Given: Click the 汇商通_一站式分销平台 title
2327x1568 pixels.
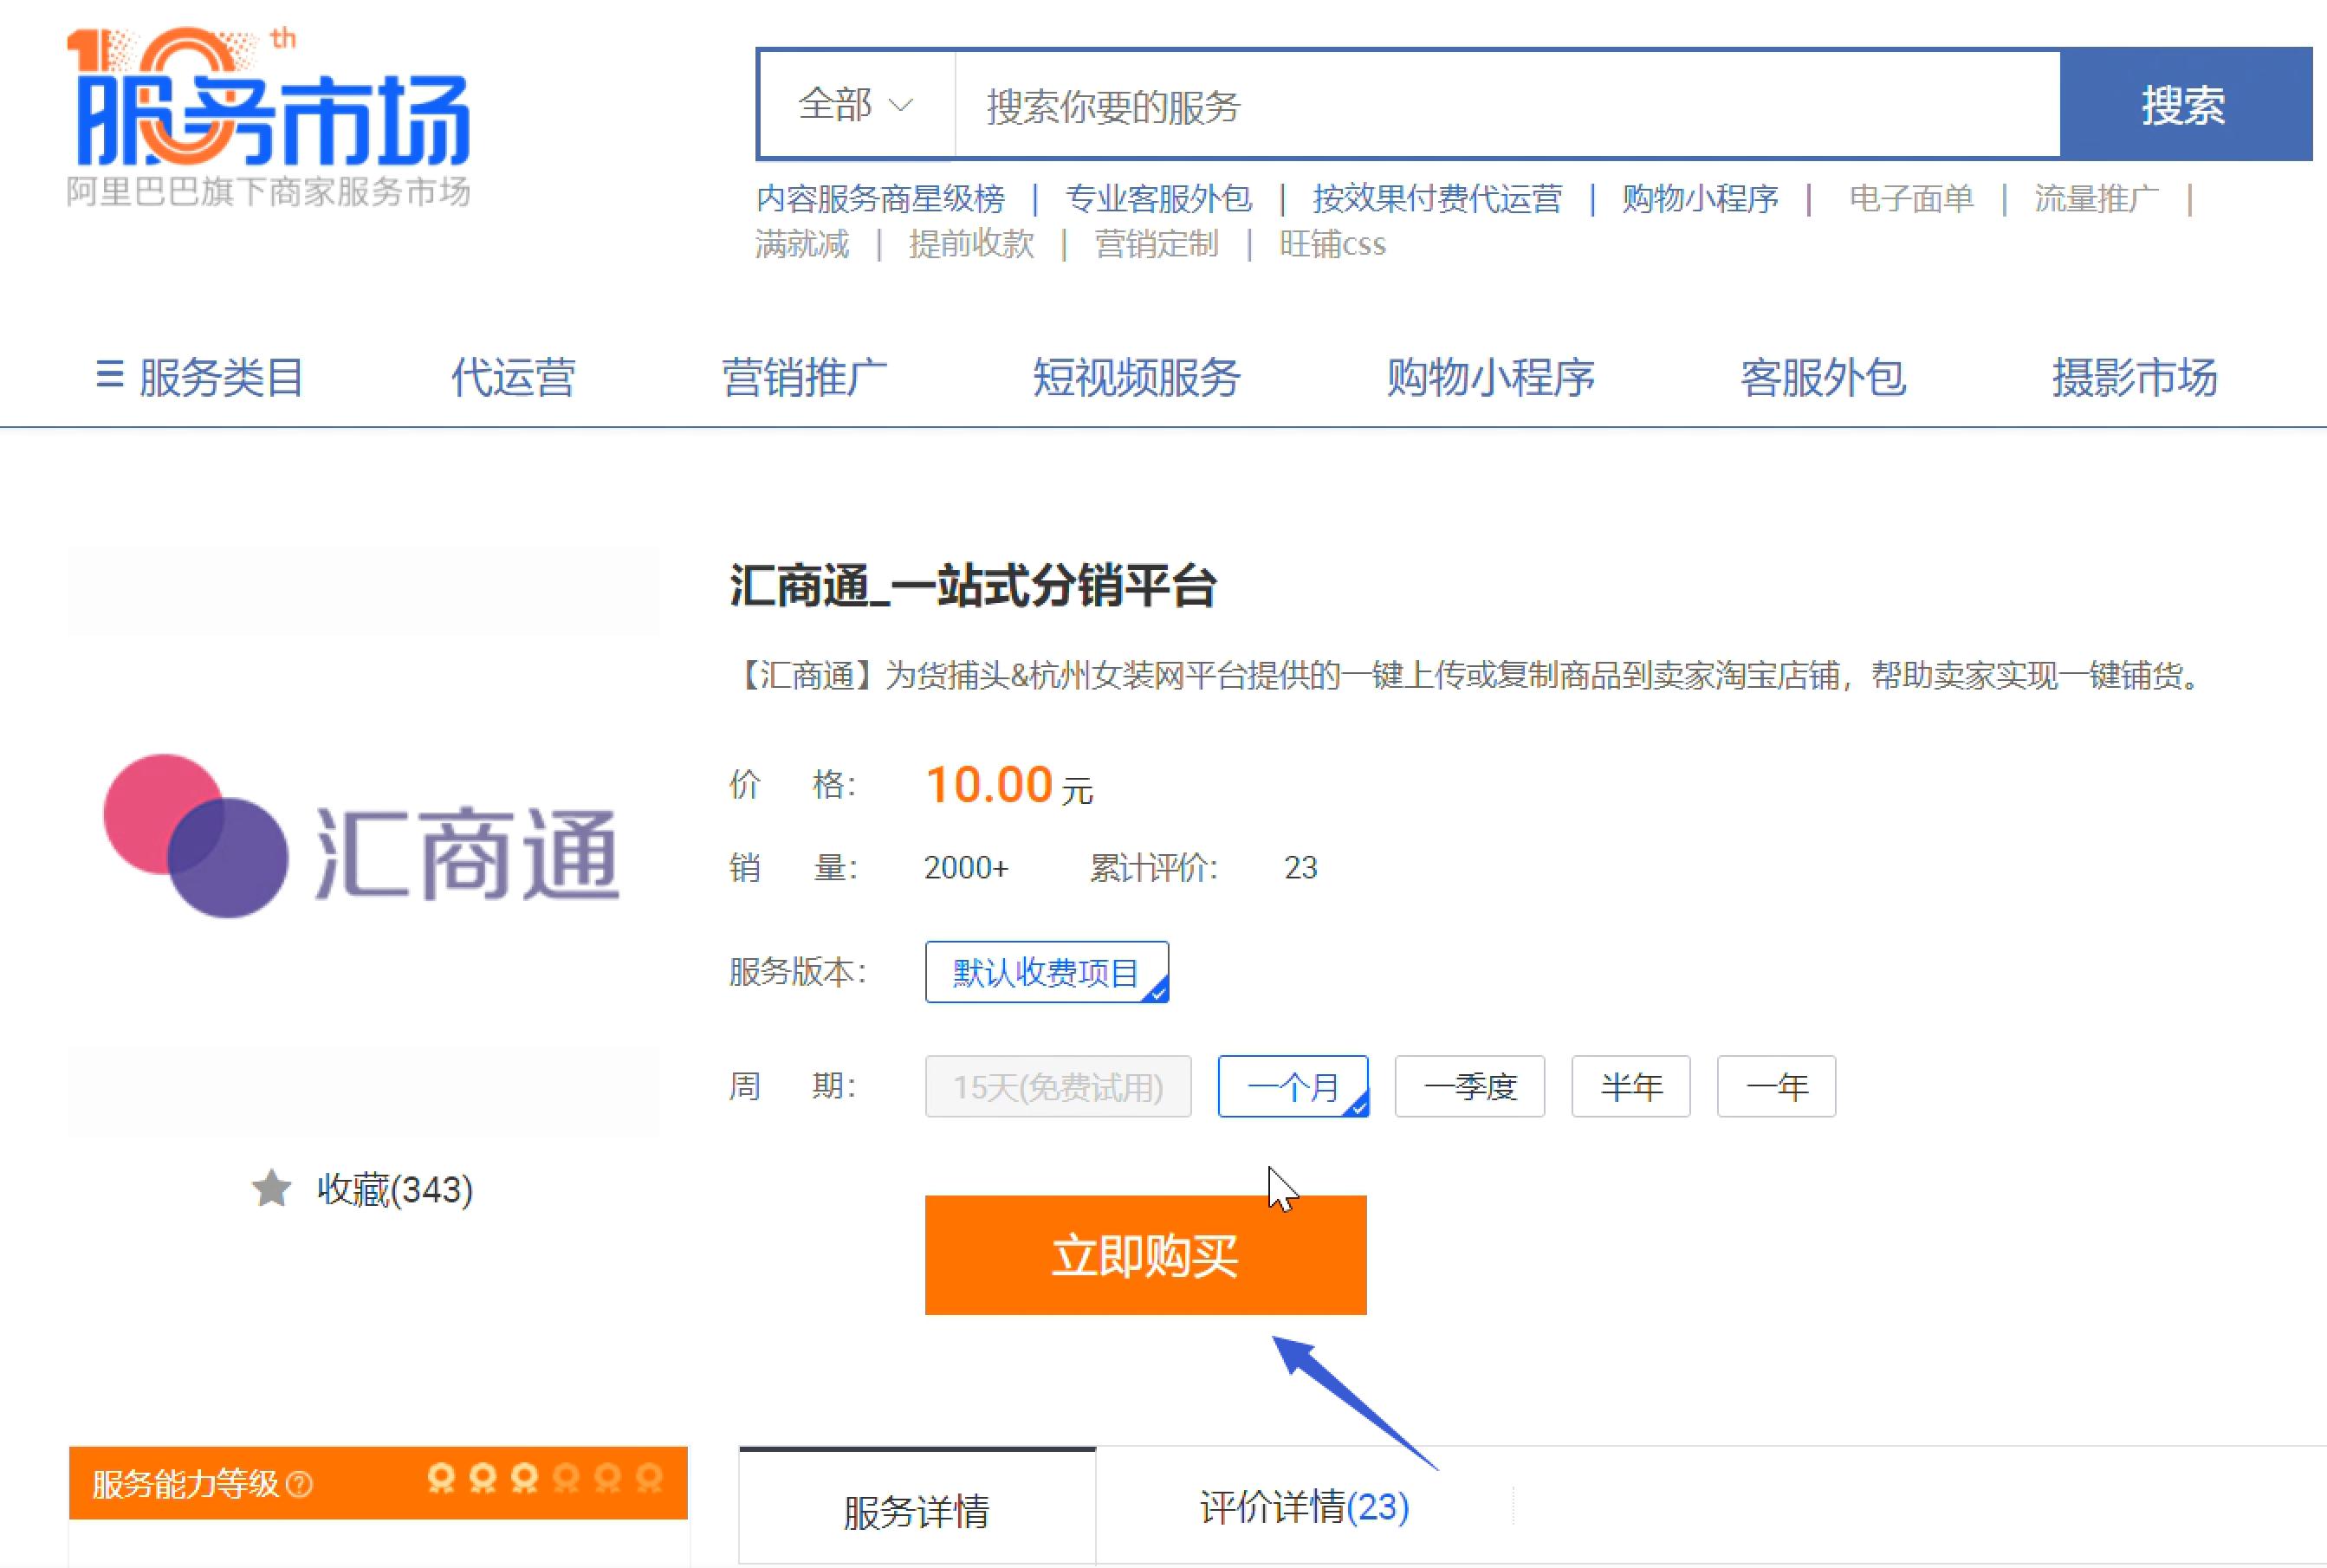Looking at the screenshot, I should click(x=973, y=586).
